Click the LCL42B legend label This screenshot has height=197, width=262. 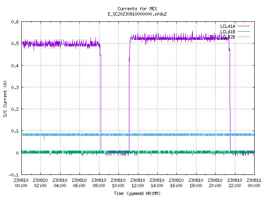coord(228,37)
